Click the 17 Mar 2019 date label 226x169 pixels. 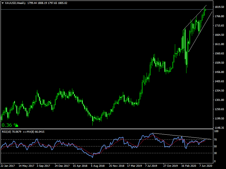(134, 166)
